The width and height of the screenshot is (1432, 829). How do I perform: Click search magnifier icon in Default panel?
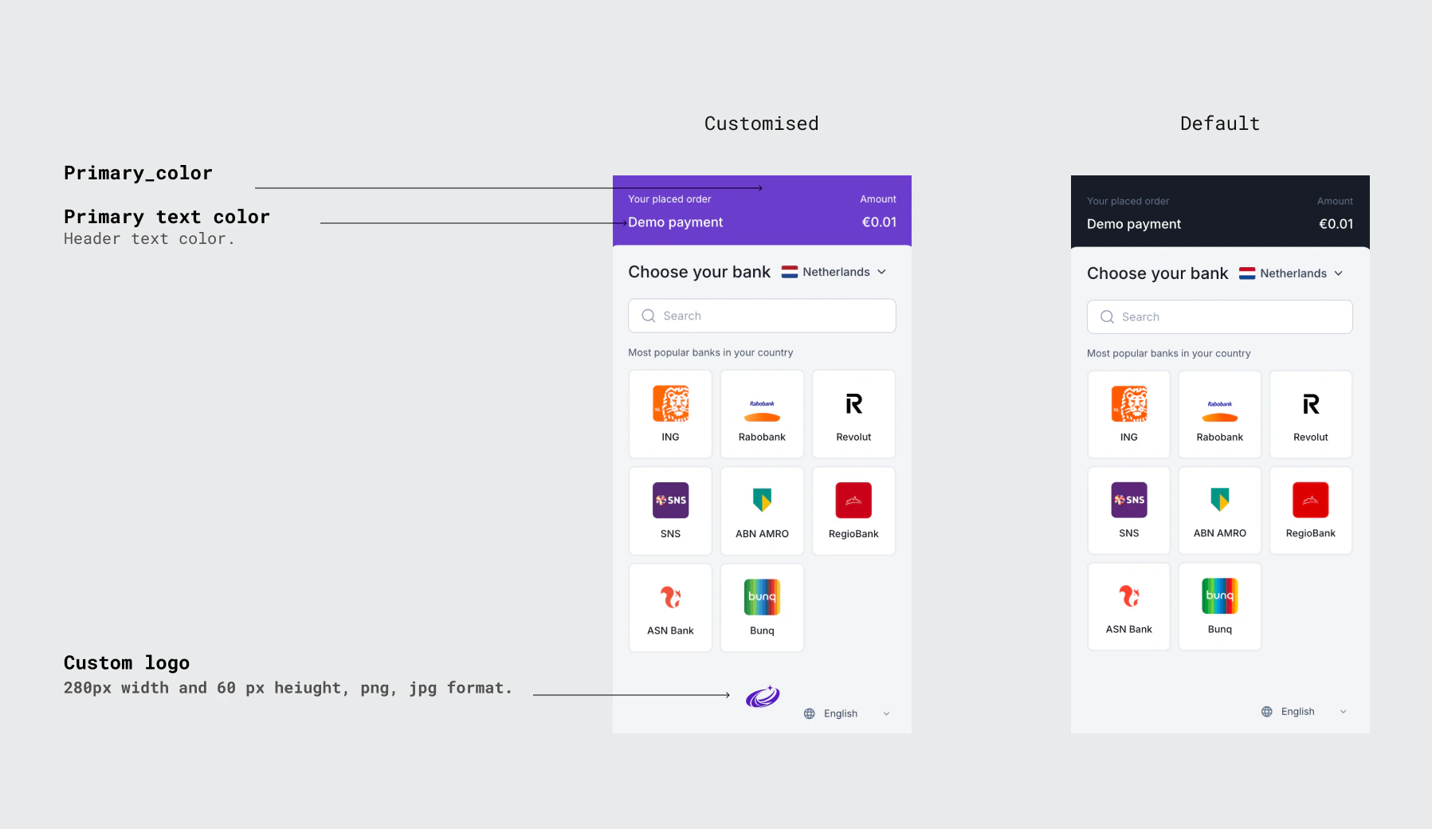(x=1107, y=316)
